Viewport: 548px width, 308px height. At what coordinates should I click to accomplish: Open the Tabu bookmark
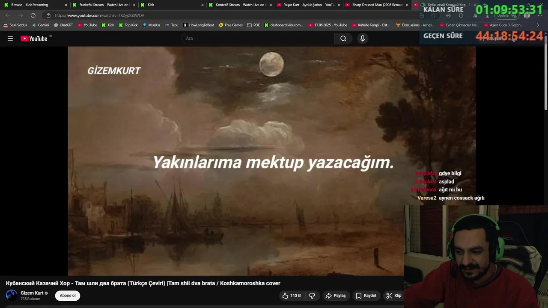172,25
